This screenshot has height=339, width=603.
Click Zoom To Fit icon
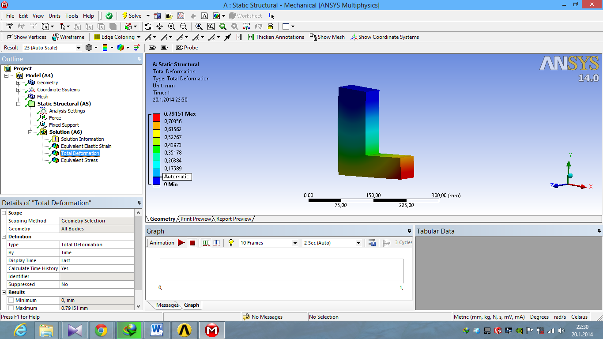coord(199,26)
